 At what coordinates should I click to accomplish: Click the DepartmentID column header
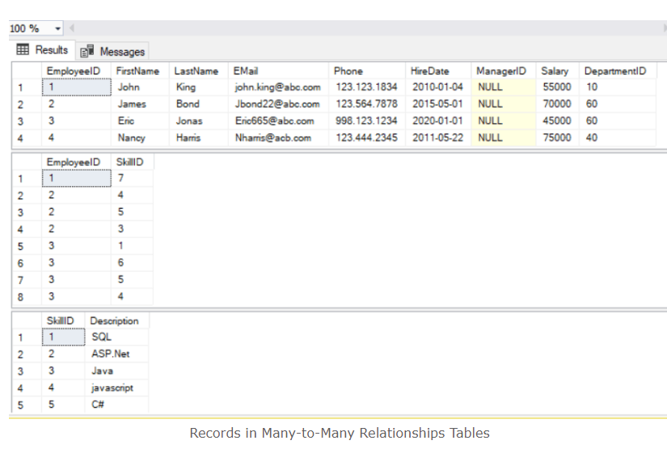(x=614, y=71)
